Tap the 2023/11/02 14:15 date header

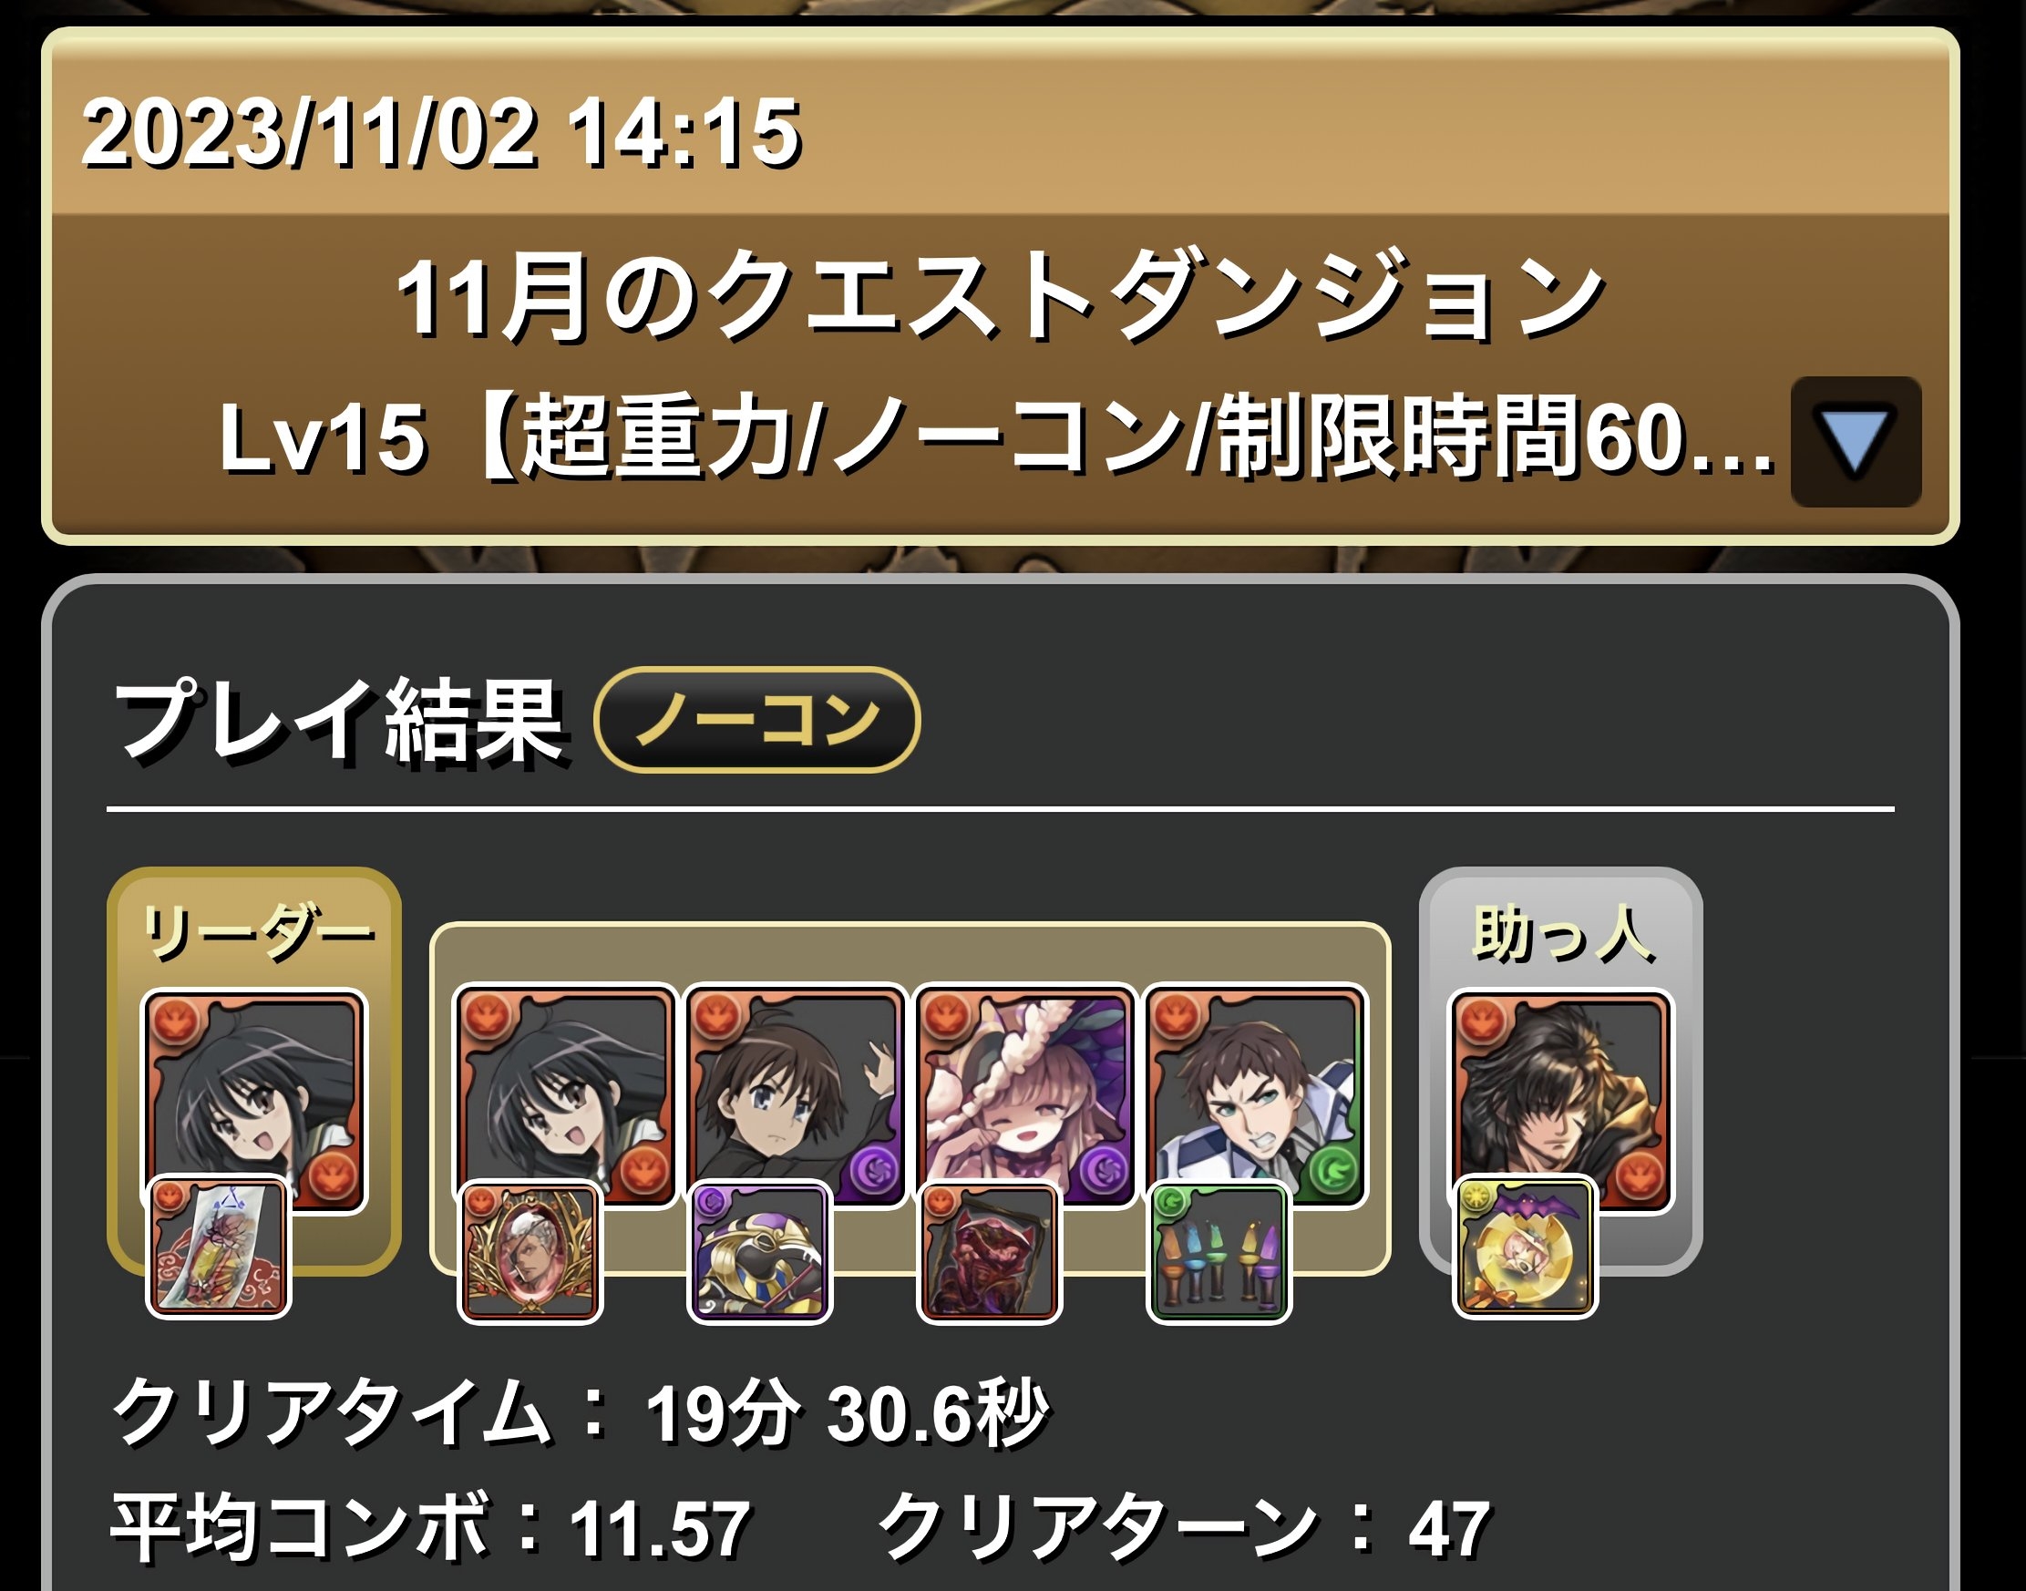(440, 133)
